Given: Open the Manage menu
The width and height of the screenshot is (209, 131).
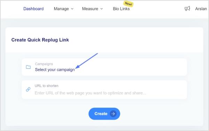Looking at the screenshot, I should coord(64,9).
